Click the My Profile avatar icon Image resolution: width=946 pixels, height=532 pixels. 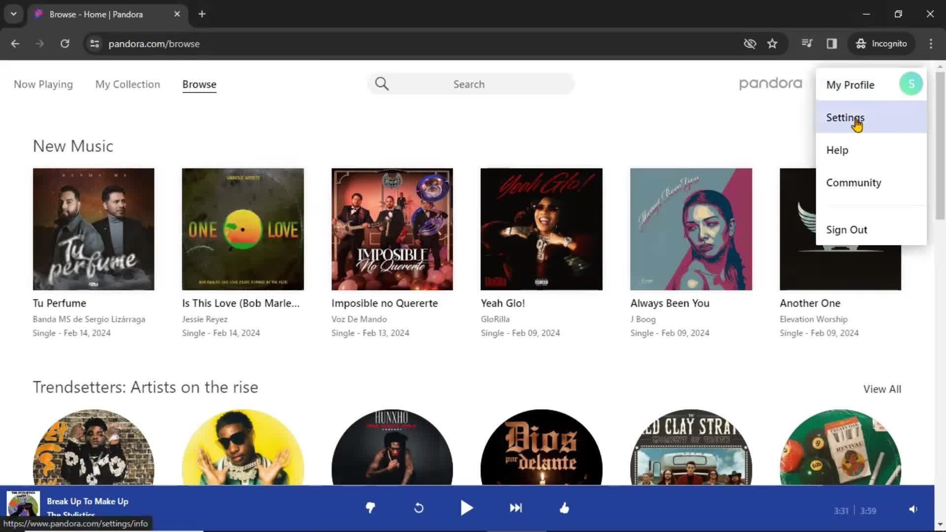(x=910, y=84)
